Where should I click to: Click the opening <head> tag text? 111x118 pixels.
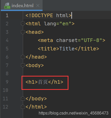click(x=35, y=32)
